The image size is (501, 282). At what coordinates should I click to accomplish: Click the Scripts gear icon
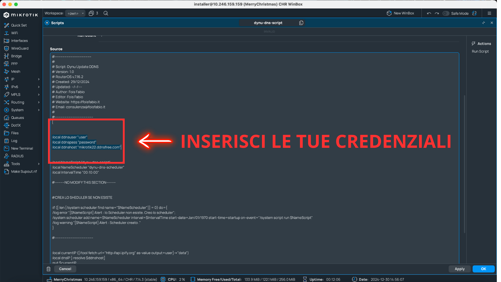tap(47, 23)
